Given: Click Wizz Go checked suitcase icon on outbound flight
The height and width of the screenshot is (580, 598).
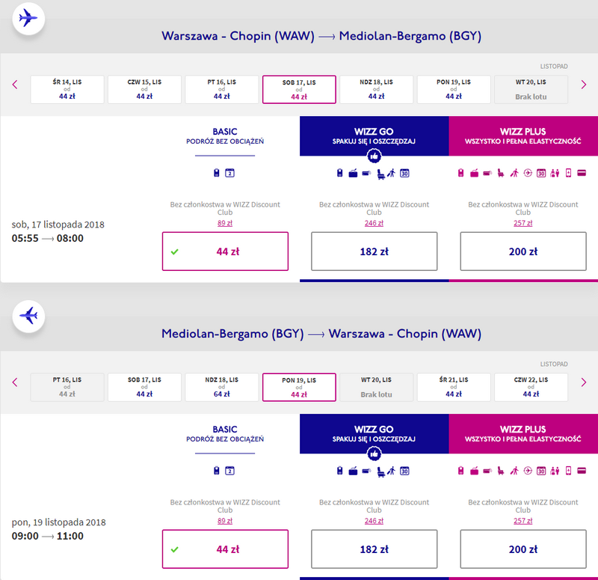Looking at the screenshot, I should 353,174.
